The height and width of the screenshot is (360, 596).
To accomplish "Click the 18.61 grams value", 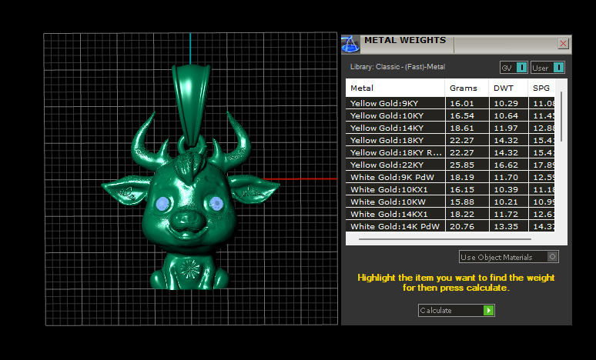I will pyautogui.click(x=462, y=128).
